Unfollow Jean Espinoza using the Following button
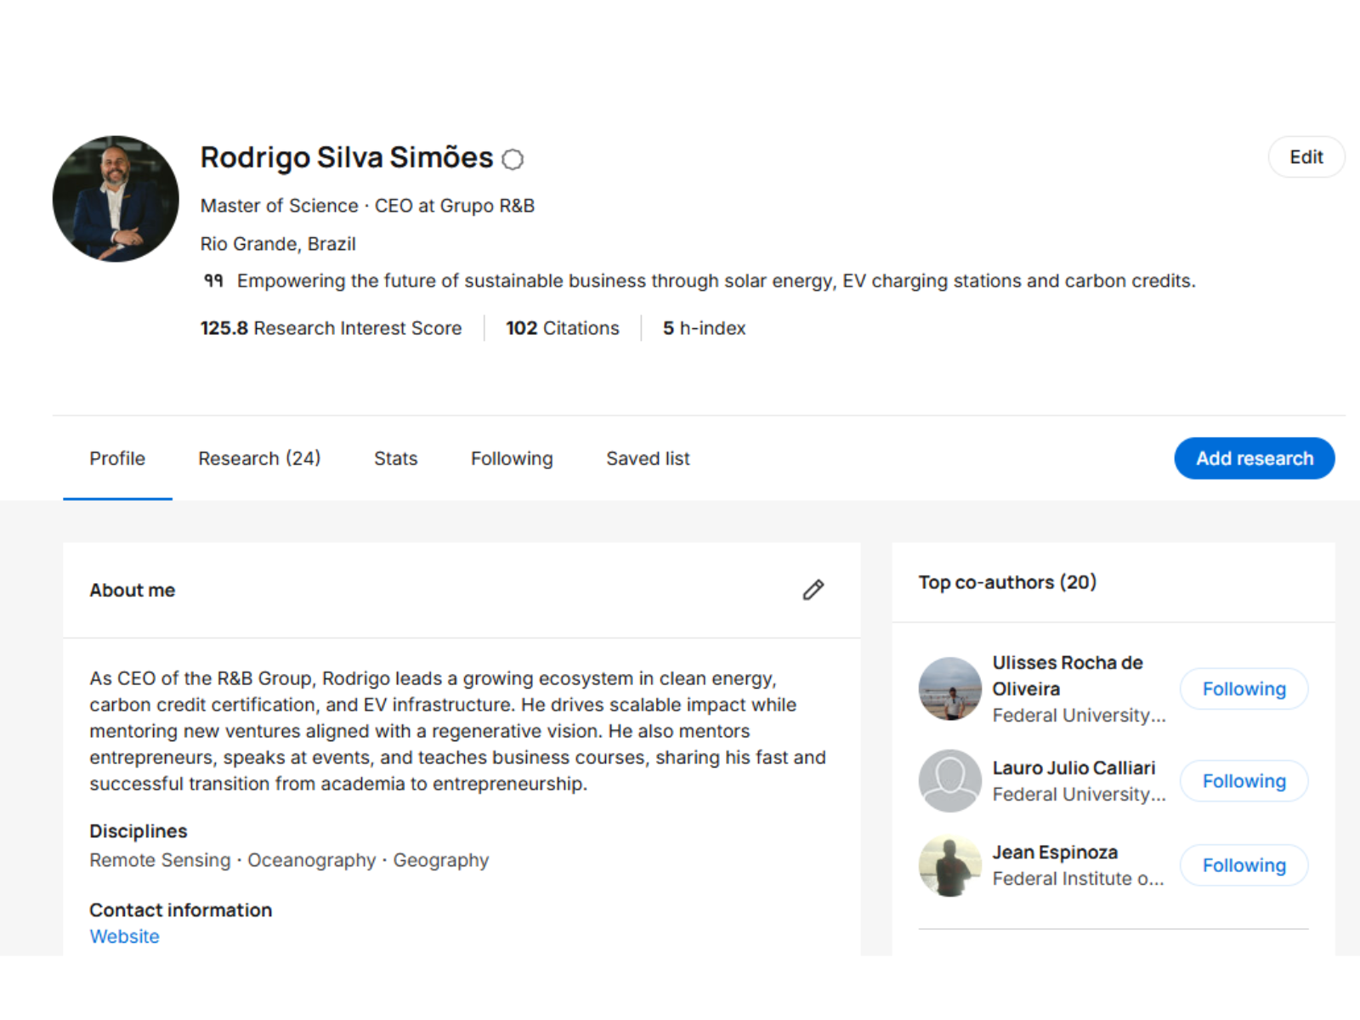Image resolution: width=1360 pixels, height=1020 pixels. [1243, 865]
